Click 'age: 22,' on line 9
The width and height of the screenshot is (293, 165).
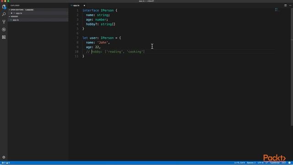click(x=93, y=47)
